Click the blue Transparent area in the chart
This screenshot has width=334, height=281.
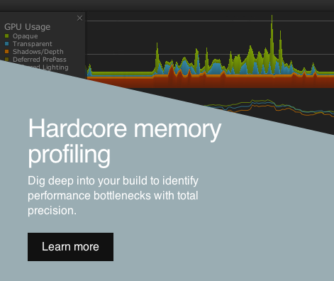coord(215,70)
